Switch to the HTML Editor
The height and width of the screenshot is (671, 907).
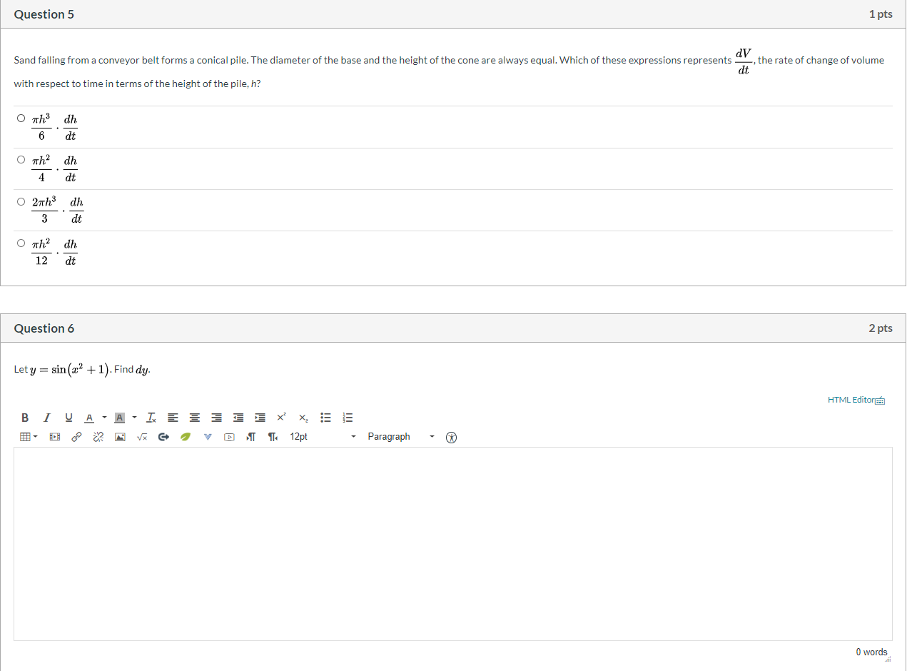[856, 400]
